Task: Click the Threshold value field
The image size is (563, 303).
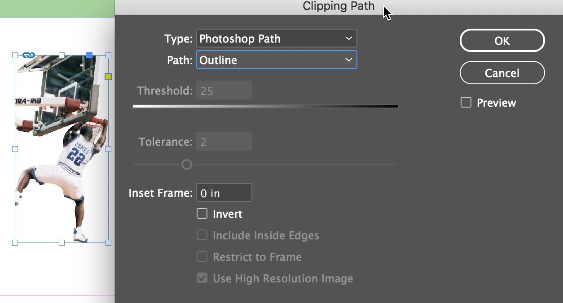Action: click(x=224, y=91)
